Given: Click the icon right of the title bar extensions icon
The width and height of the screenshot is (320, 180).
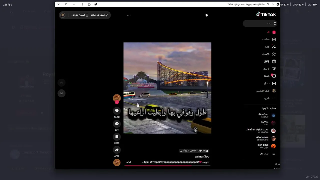Looking at the screenshot, I should pos(96,4).
